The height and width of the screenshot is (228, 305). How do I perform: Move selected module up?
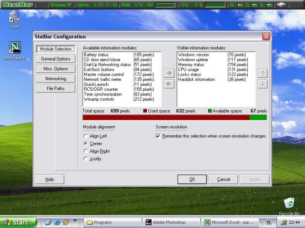tap(263, 73)
